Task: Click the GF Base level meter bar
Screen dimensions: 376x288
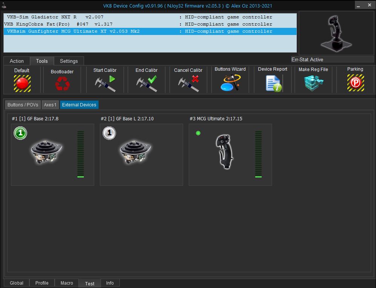Action: tap(81, 154)
